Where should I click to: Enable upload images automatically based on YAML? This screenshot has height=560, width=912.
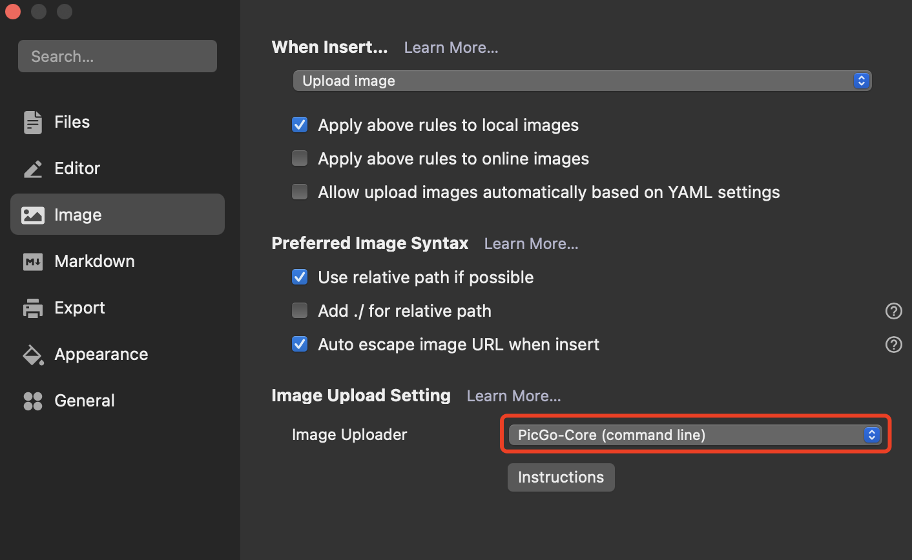point(300,192)
